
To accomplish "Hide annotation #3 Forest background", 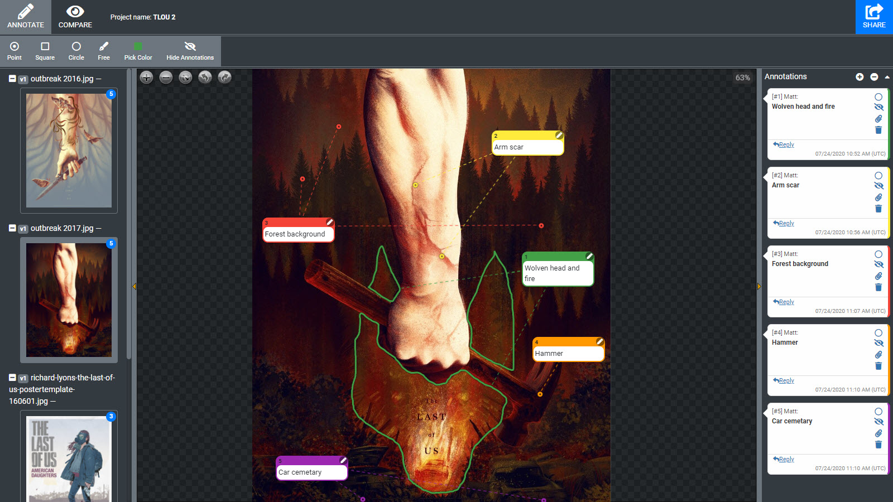I will coord(878,264).
